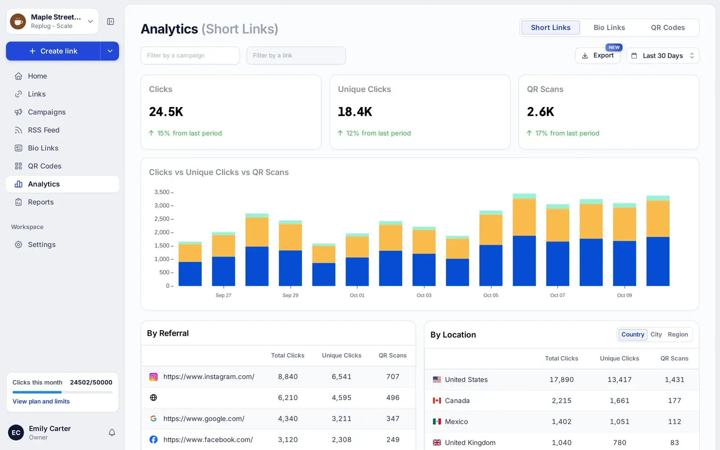720x450 pixels.
Task: Click the Google referral icon
Action: pos(153,418)
